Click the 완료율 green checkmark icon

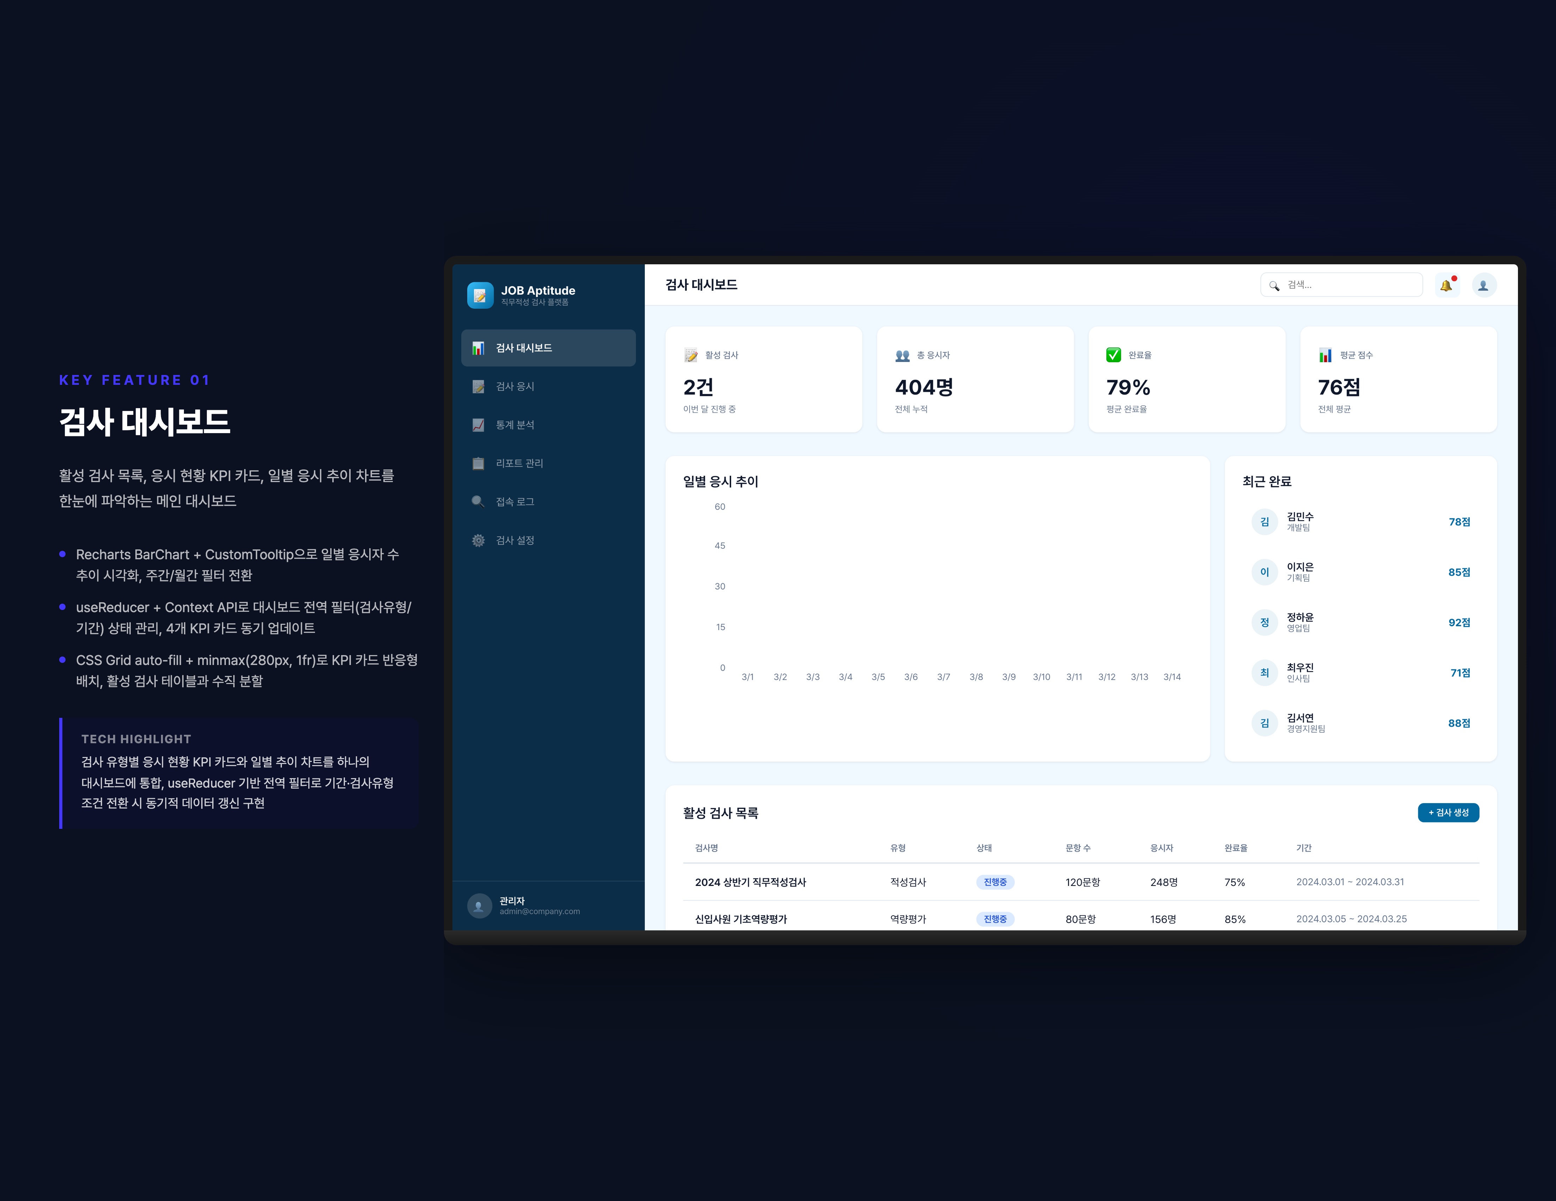pyautogui.click(x=1113, y=355)
